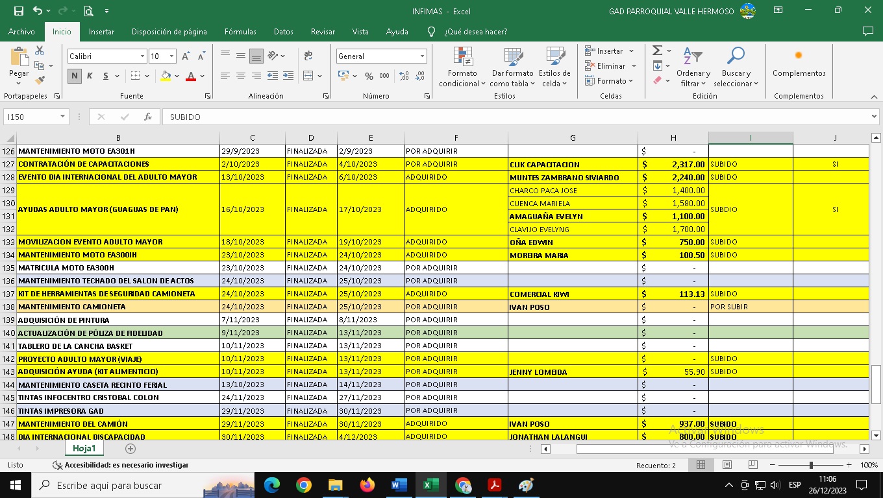Open the Fórmulas ribbon tab

click(240, 32)
